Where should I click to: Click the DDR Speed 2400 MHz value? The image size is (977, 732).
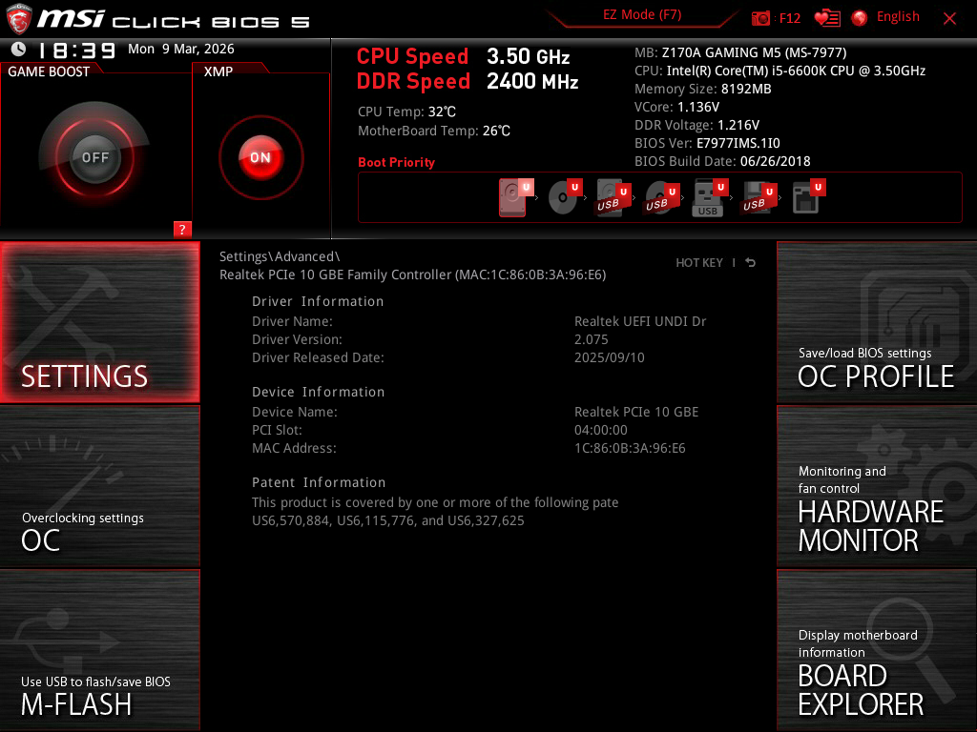pyautogui.click(x=532, y=82)
